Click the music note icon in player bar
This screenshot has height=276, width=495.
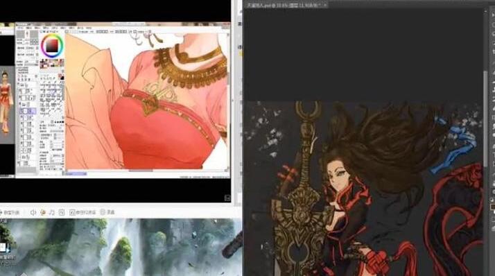click(x=52, y=212)
